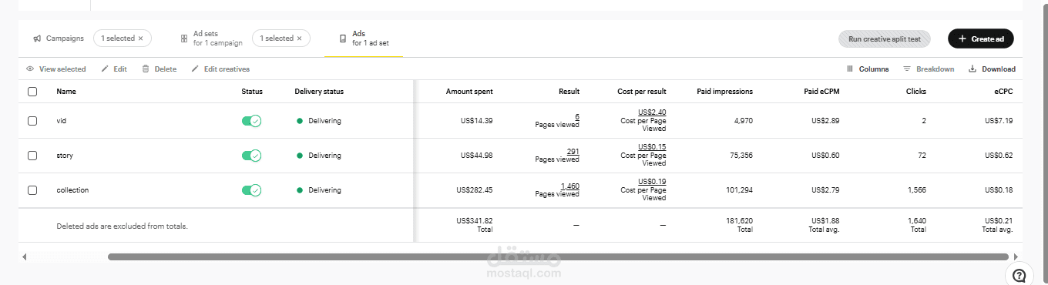Open the Columns settings

coord(868,69)
